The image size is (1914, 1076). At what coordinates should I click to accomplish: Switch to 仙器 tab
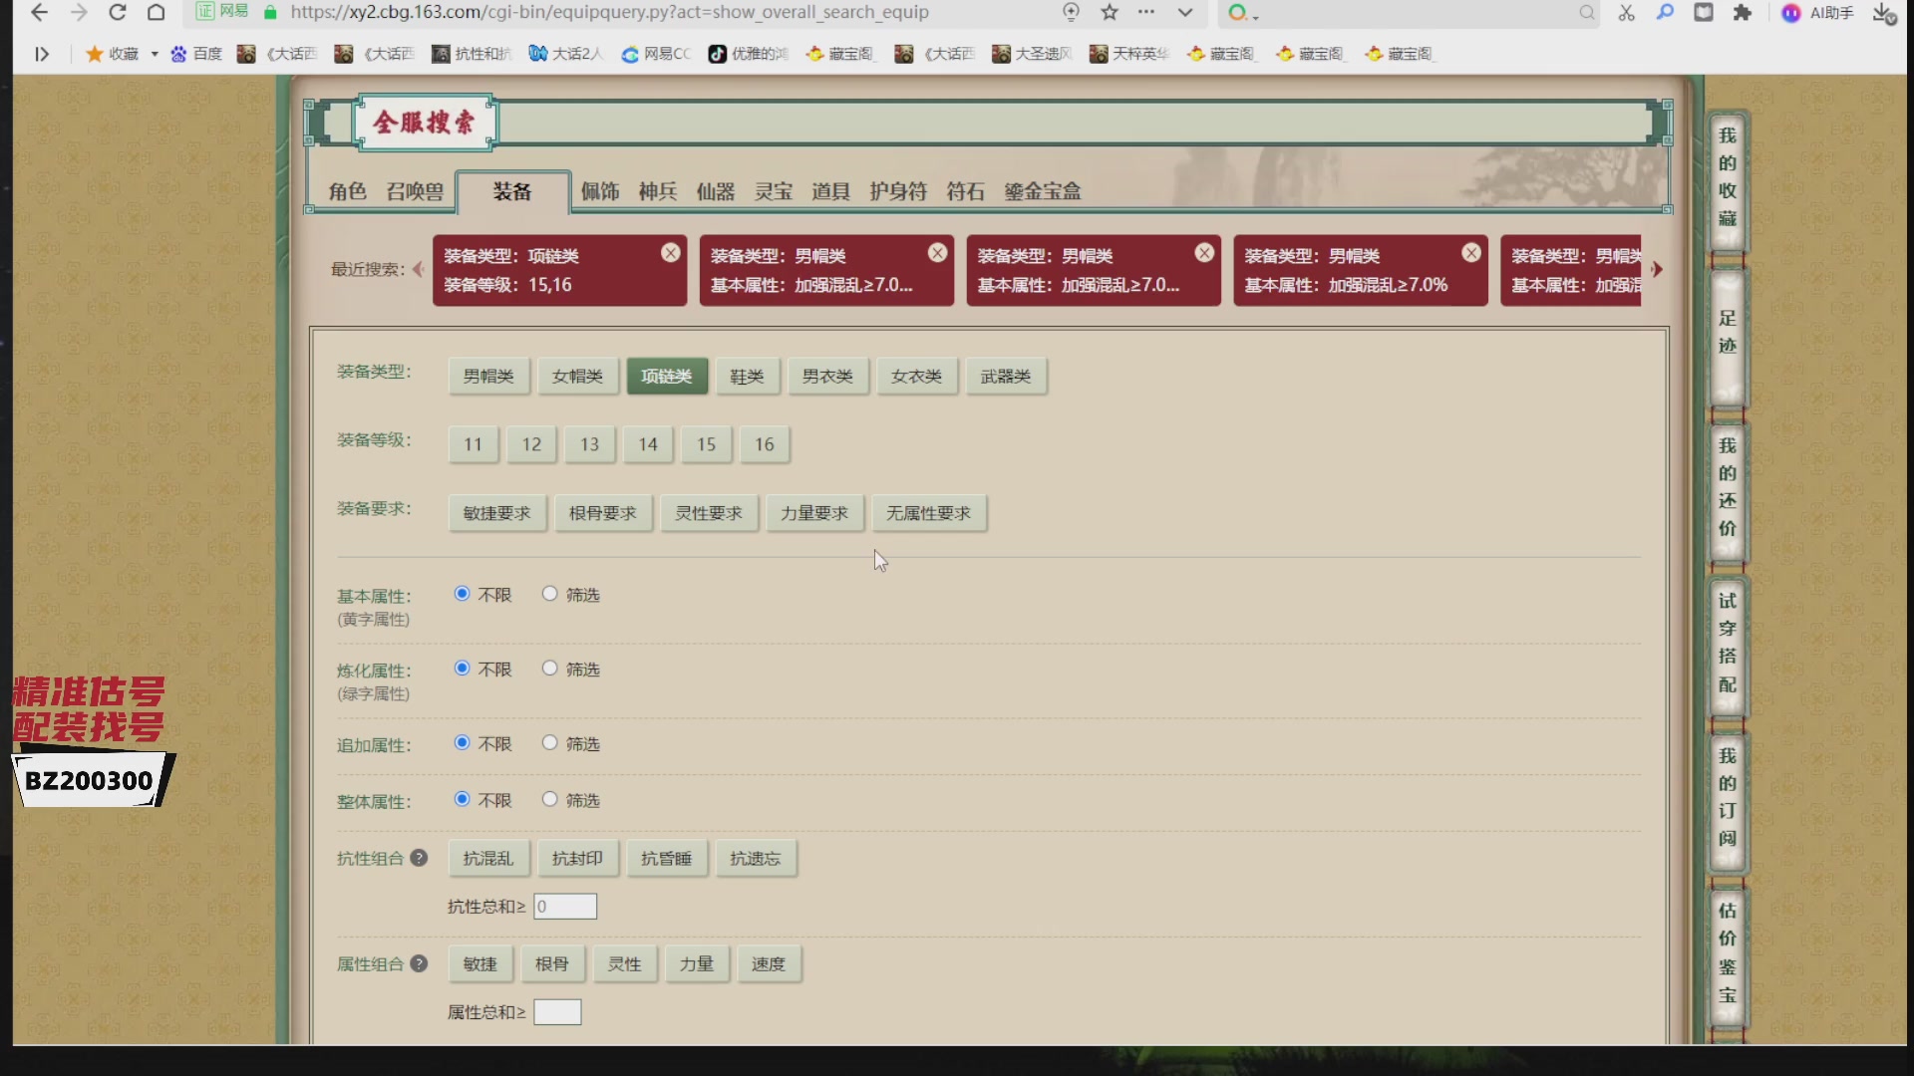pos(716,191)
